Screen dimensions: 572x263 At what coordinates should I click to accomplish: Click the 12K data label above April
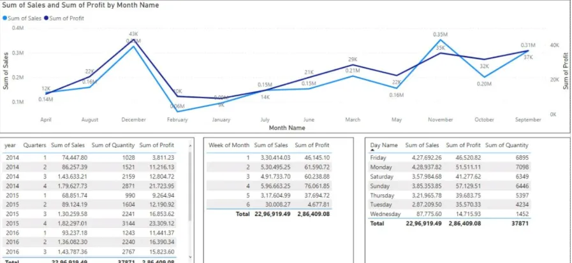[46, 89]
